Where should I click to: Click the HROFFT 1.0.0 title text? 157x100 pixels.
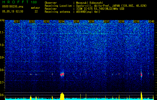(19, 2)
